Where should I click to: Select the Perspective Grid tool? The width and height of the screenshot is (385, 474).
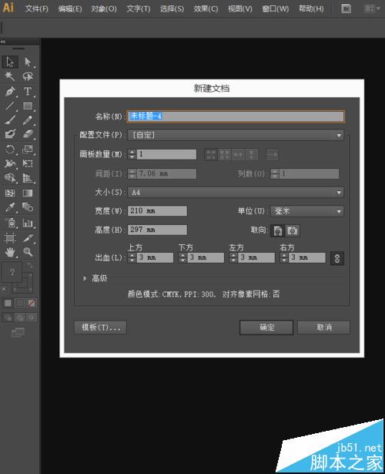[28, 178]
